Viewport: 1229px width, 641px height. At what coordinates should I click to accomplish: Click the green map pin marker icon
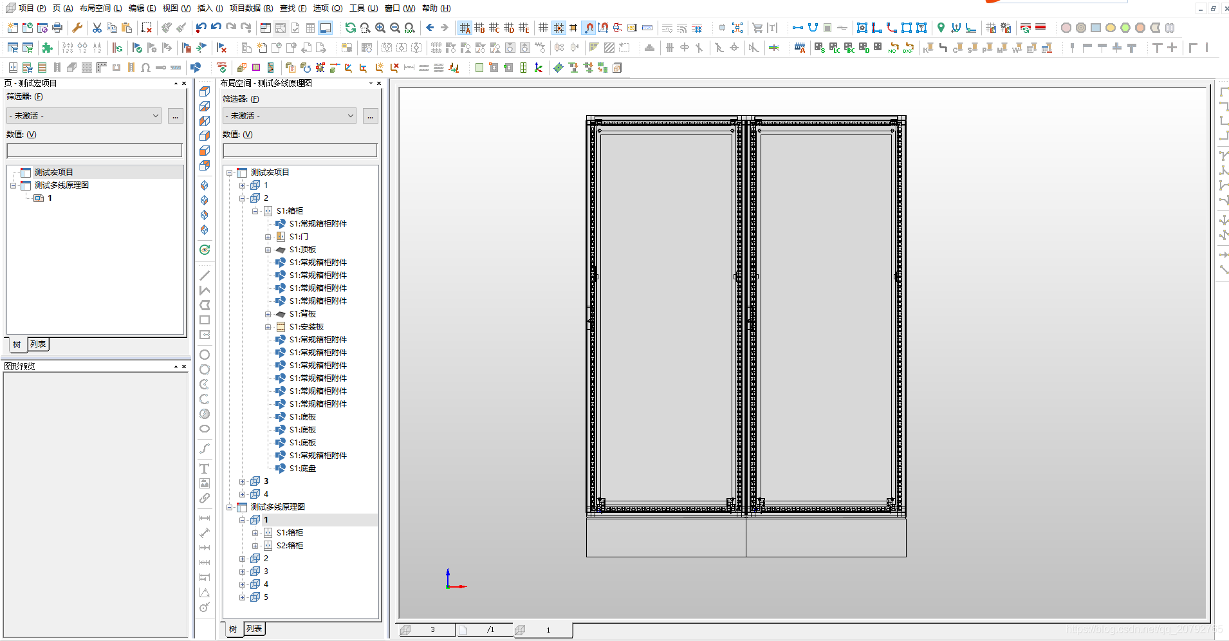tap(941, 28)
